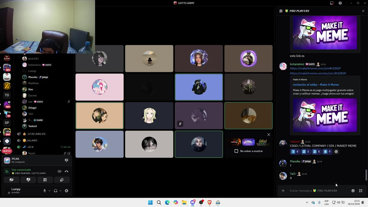
Task: Open Windows taskbar search
Action: pos(159,202)
